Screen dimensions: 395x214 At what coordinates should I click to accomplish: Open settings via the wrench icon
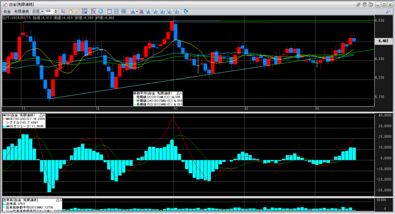(x=388, y=11)
